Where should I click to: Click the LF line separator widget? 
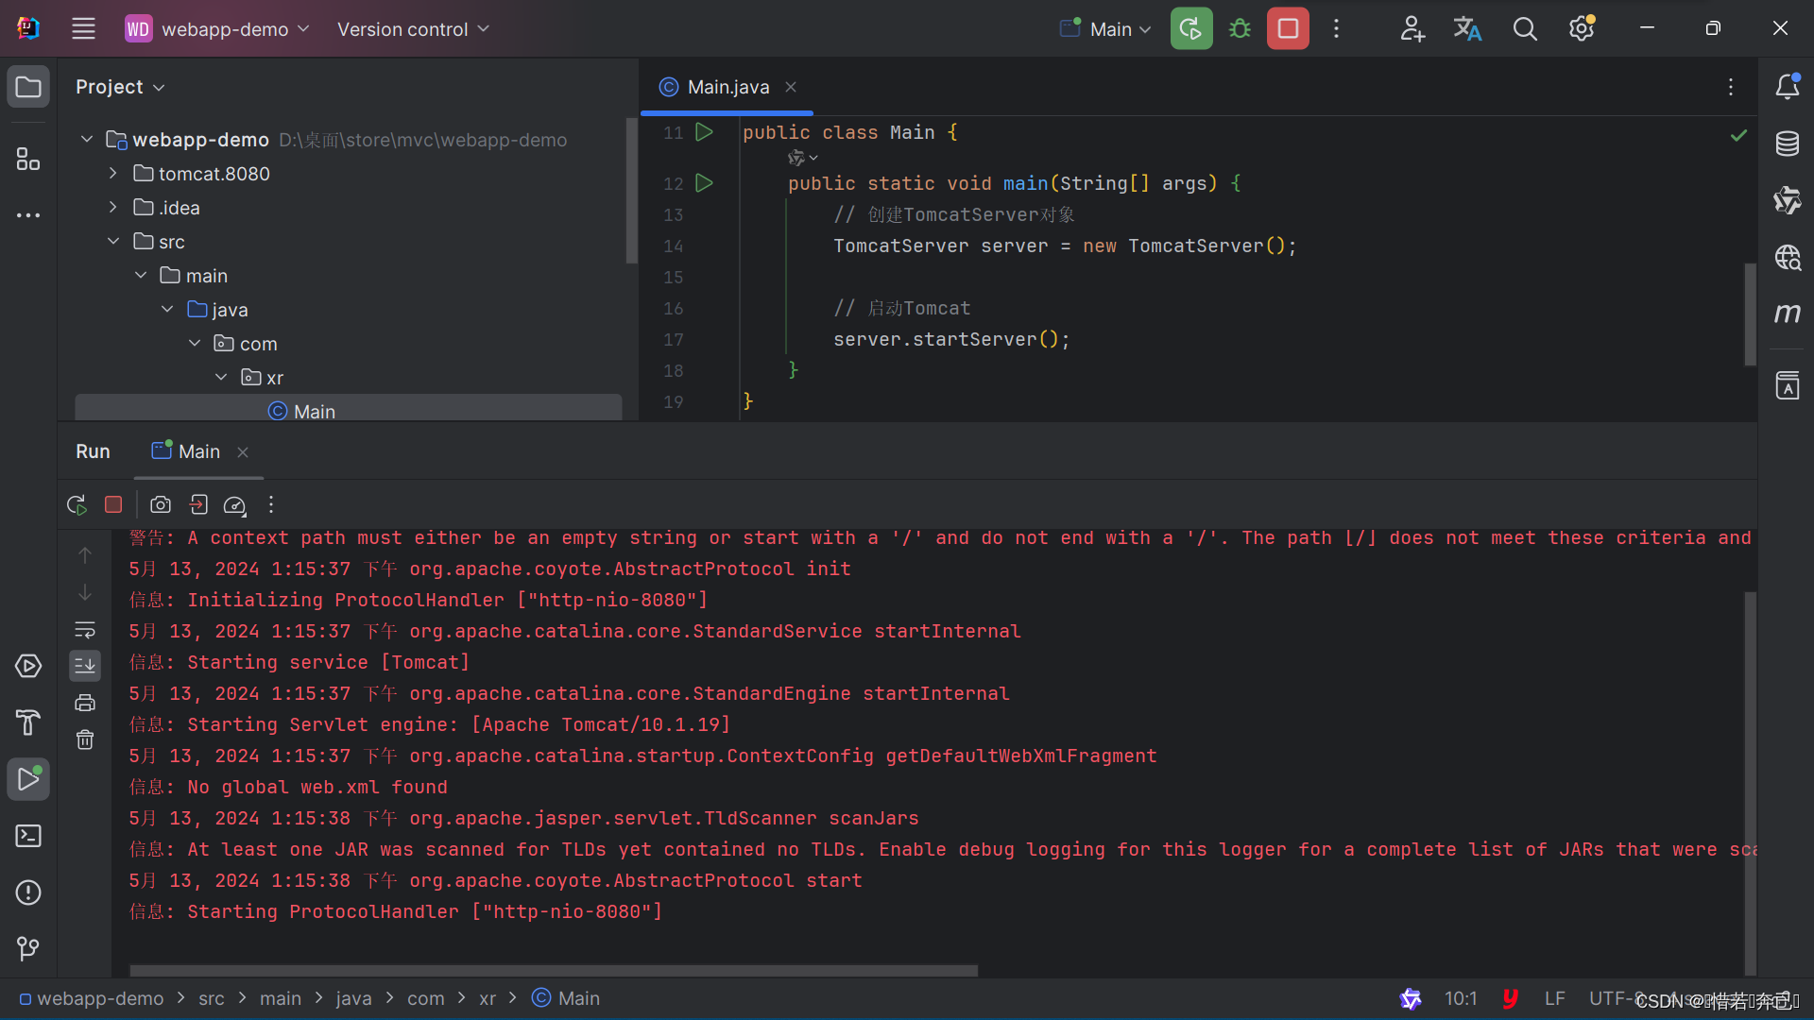1554,998
